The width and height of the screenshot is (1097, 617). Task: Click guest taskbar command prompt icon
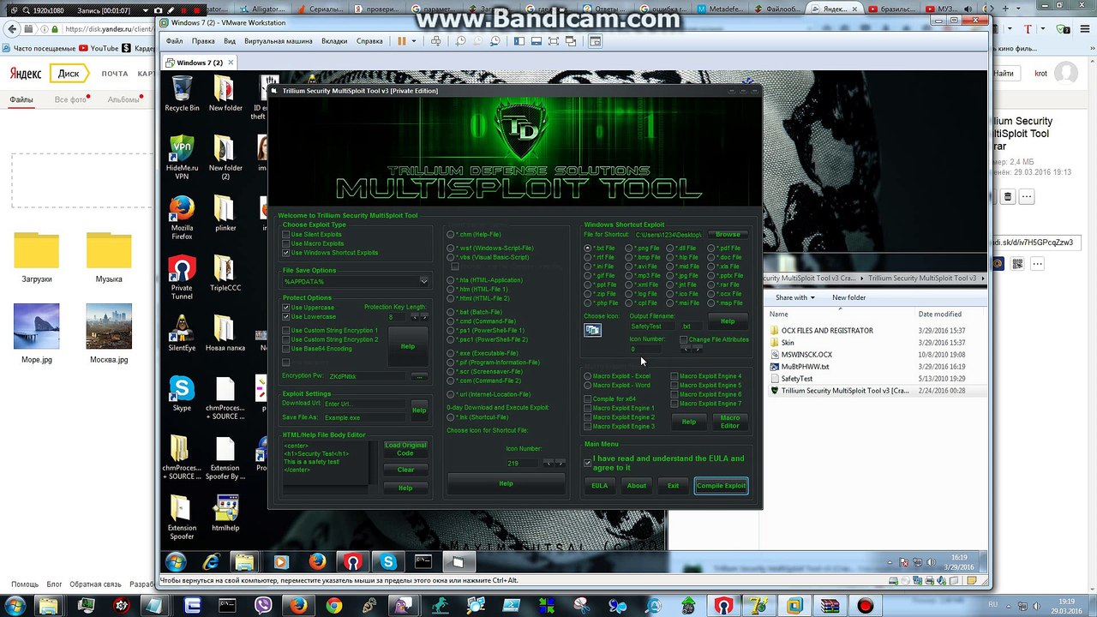[x=423, y=562]
